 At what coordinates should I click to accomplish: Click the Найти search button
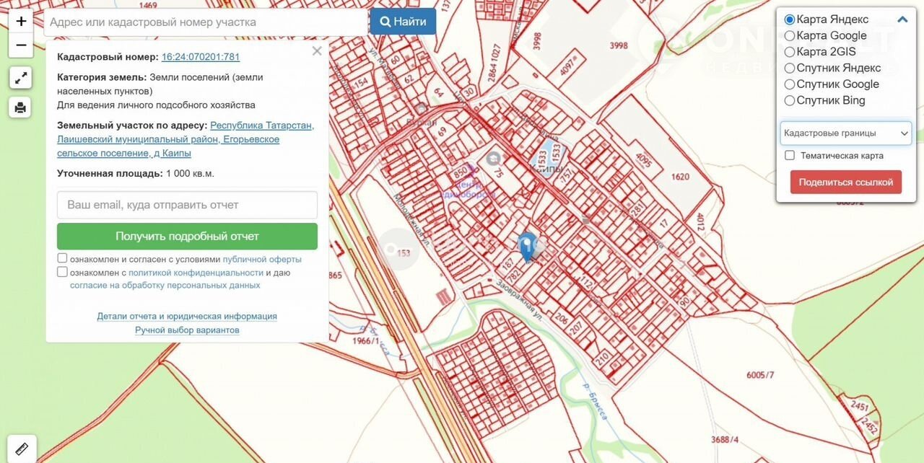coord(403,22)
